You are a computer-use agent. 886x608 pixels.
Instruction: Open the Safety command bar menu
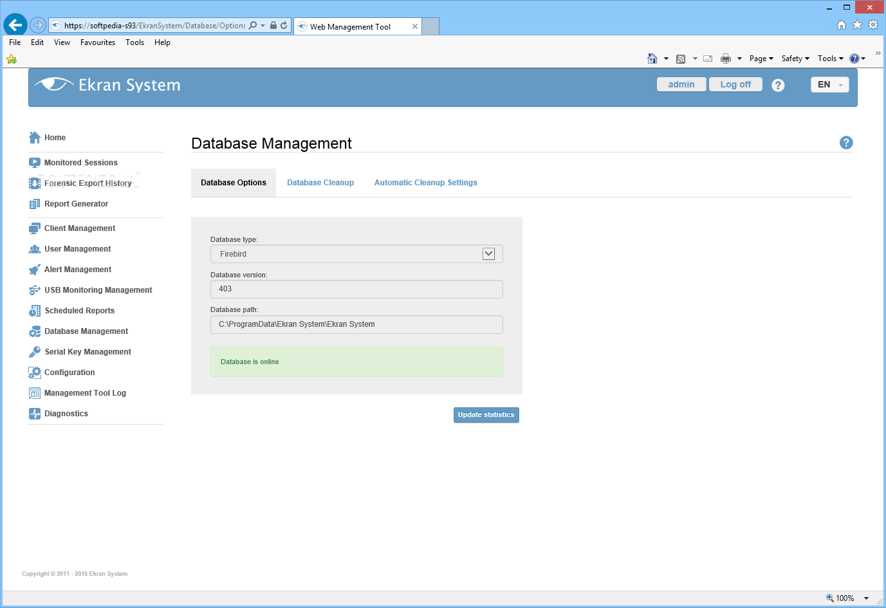click(795, 59)
